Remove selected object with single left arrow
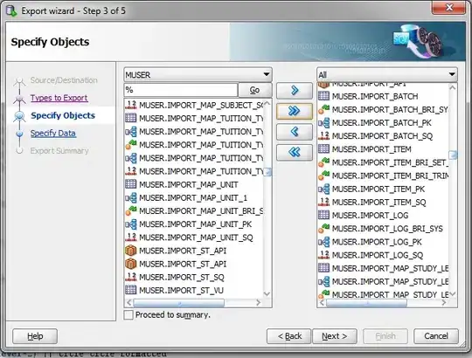The height and width of the screenshot is (358, 472). coord(295,132)
